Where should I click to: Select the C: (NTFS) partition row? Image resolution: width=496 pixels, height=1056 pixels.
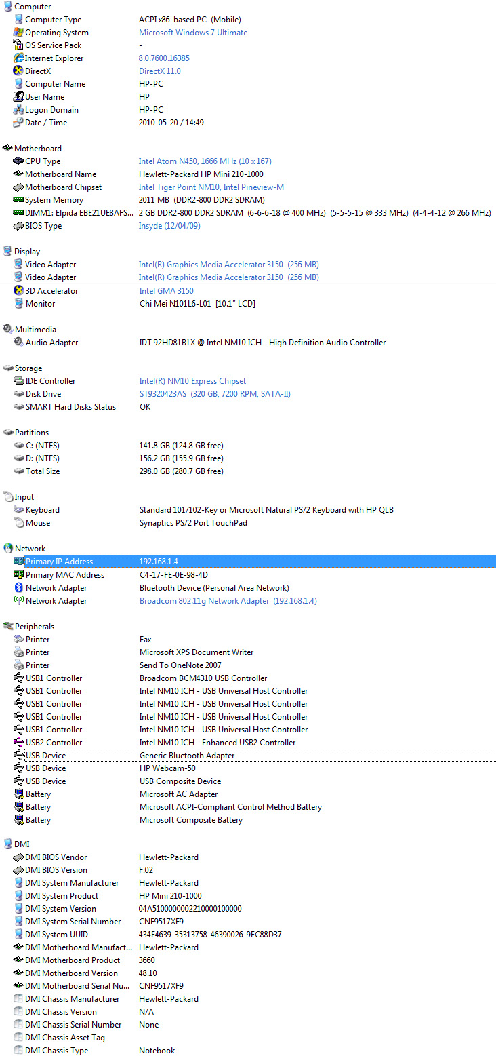click(248, 446)
